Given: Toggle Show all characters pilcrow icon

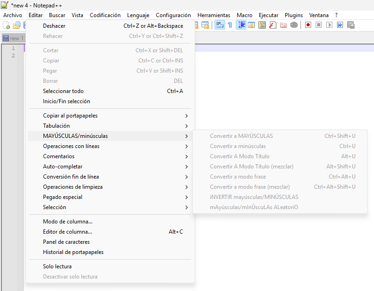Looking at the screenshot, I should 230,25.
